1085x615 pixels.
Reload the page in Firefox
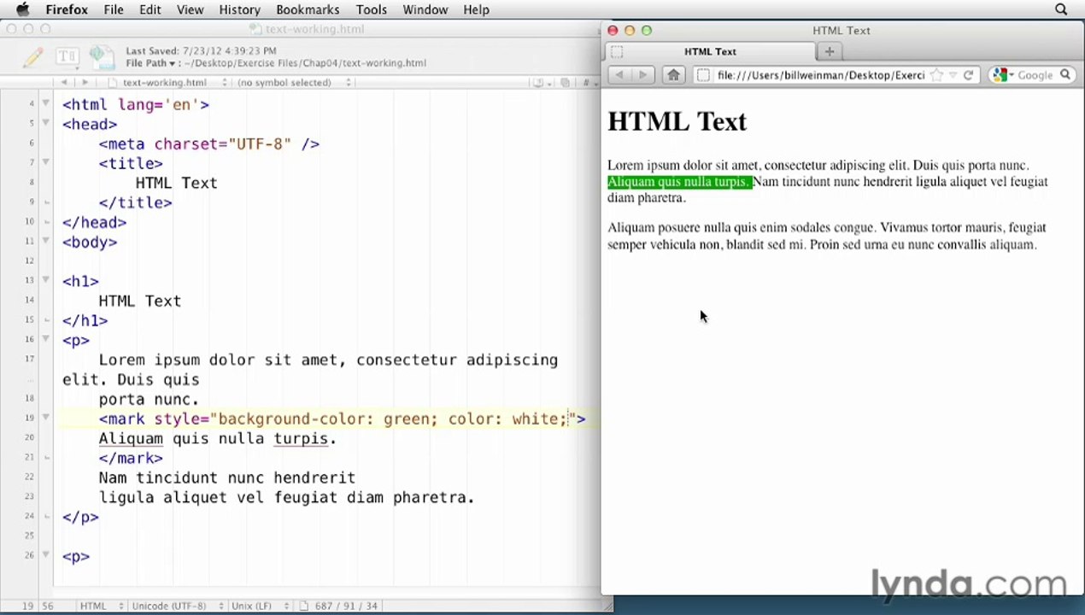point(968,75)
